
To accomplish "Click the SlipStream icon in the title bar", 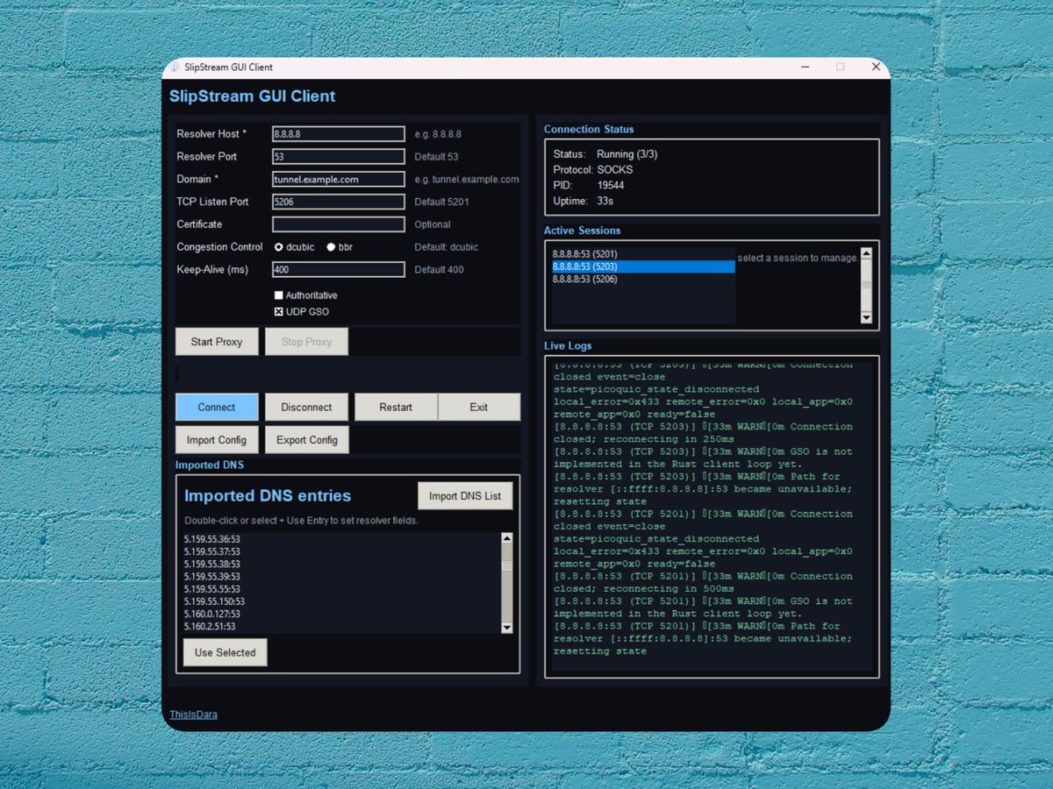I will tap(177, 67).
